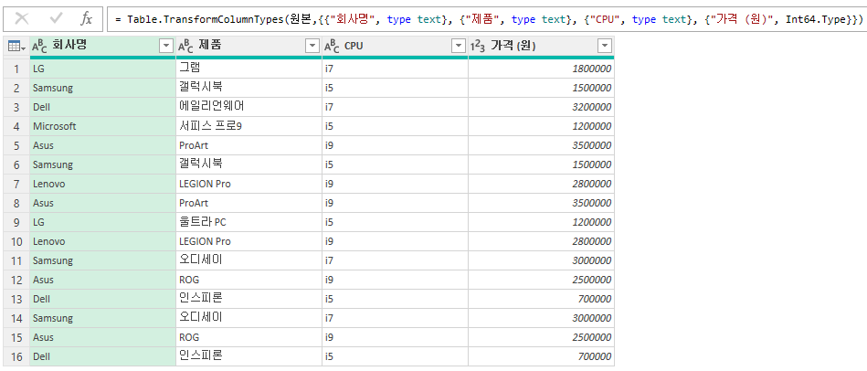Click the Samsung cell in row 2
The width and height of the screenshot is (867, 371).
(x=103, y=88)
